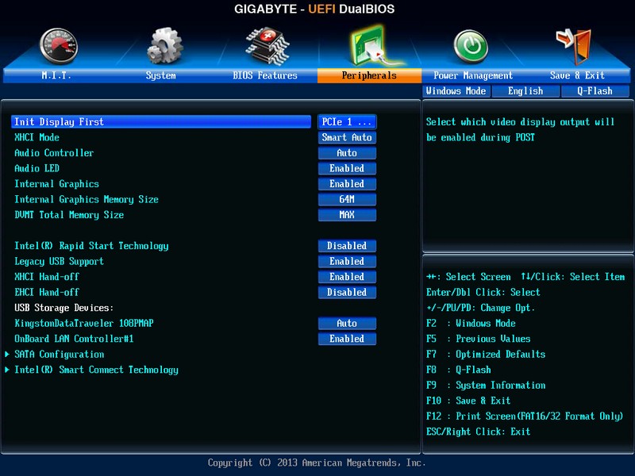Open Intel(R) Smart Connect Technology entry
This screenshot has width=635, height=476.
point(96,370)
